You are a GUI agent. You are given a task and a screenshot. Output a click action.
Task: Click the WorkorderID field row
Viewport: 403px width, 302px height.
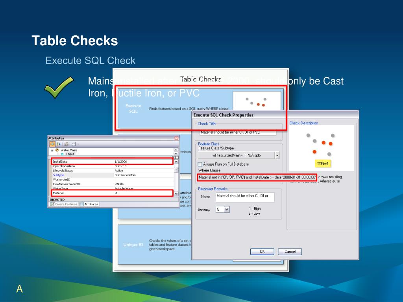tap(112, 179)
